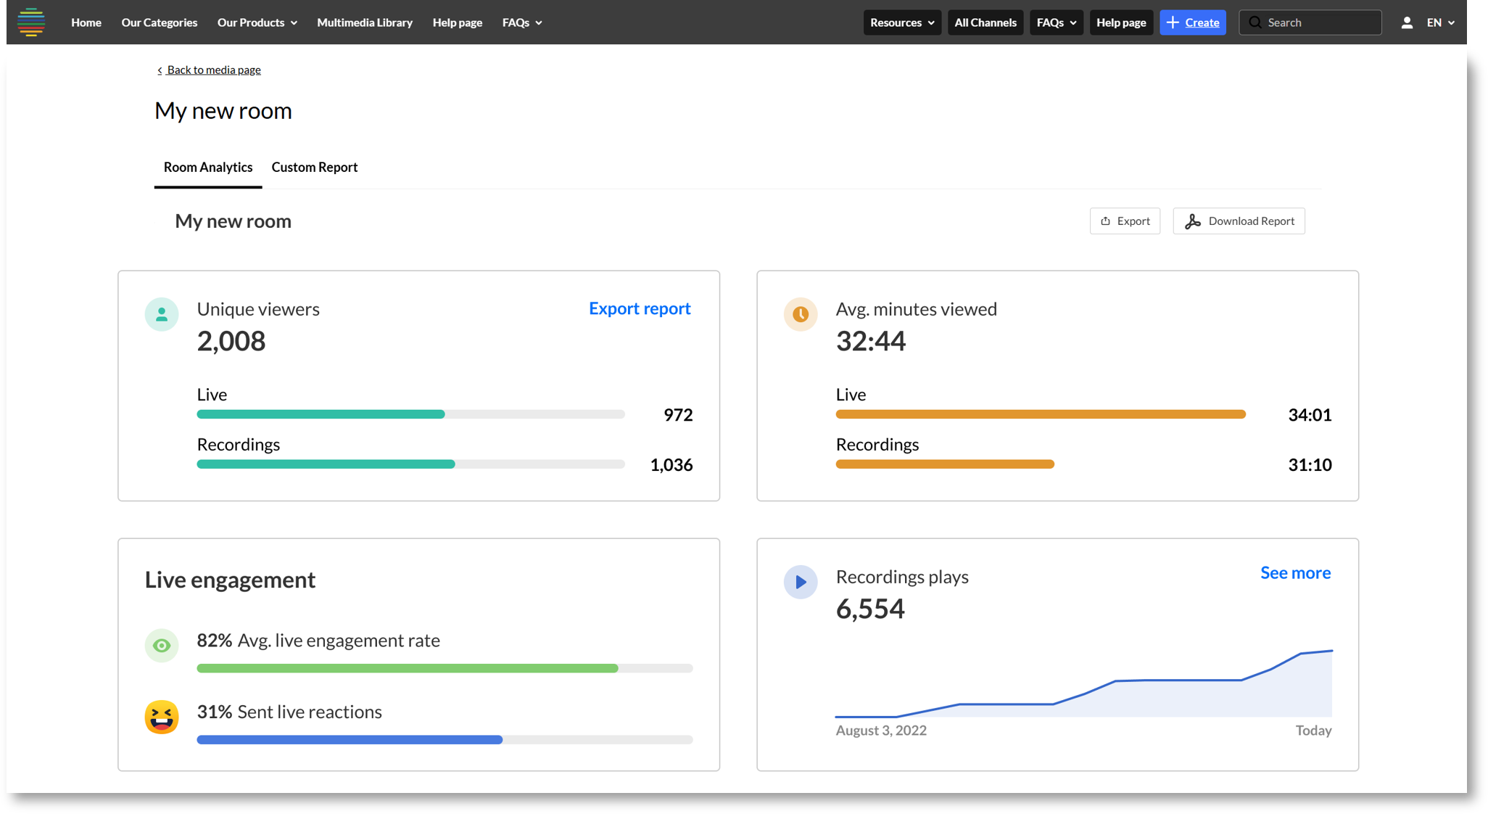Image resolution: width=1488 pixels, height=814 pixels.
Task: Click the search magnifier icon
Action: tap(1255, 22)
